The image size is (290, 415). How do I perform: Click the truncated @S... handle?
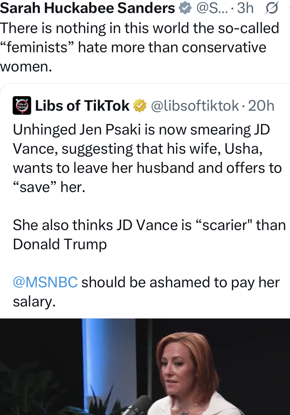point(212,8)
